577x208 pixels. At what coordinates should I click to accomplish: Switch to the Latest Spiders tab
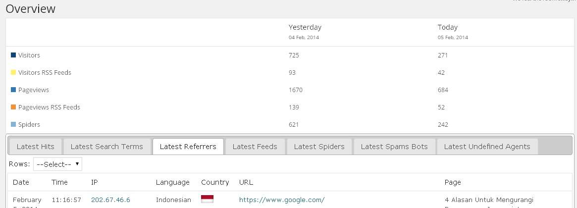(x=319, y=147)
